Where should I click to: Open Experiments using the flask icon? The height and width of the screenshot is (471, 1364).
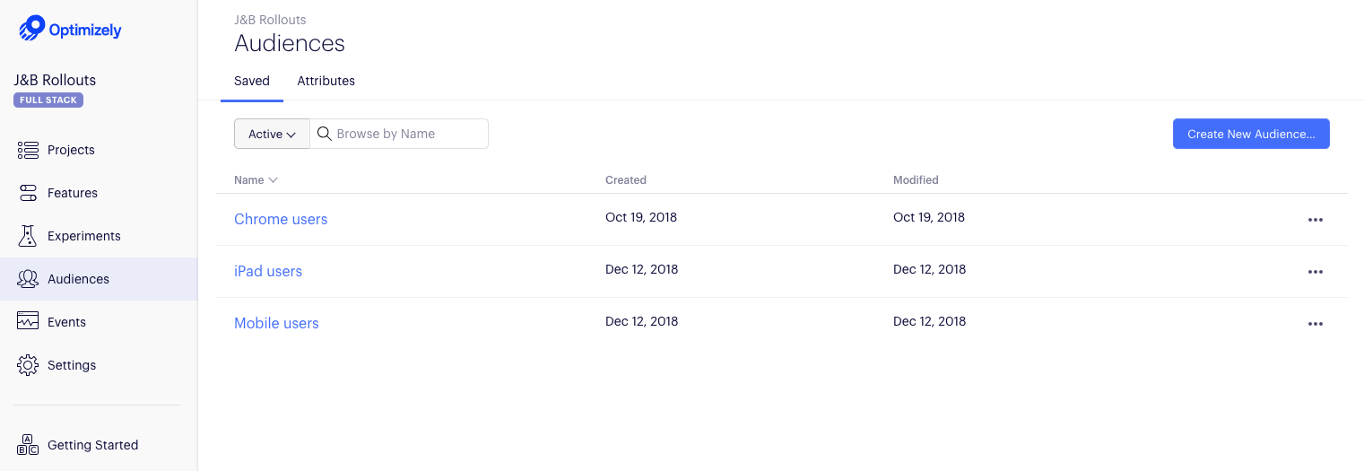(x=28, y=236)
